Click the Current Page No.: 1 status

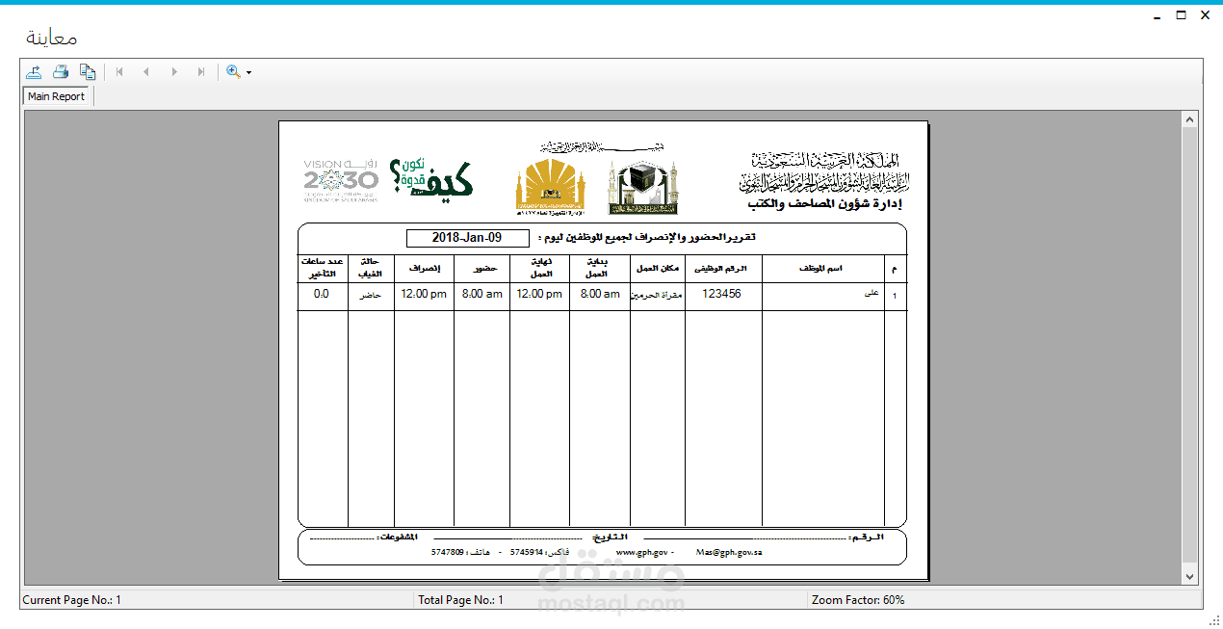[72, 600]
